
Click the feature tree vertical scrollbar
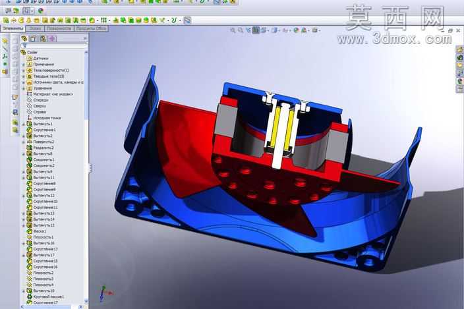pos(86,177)
